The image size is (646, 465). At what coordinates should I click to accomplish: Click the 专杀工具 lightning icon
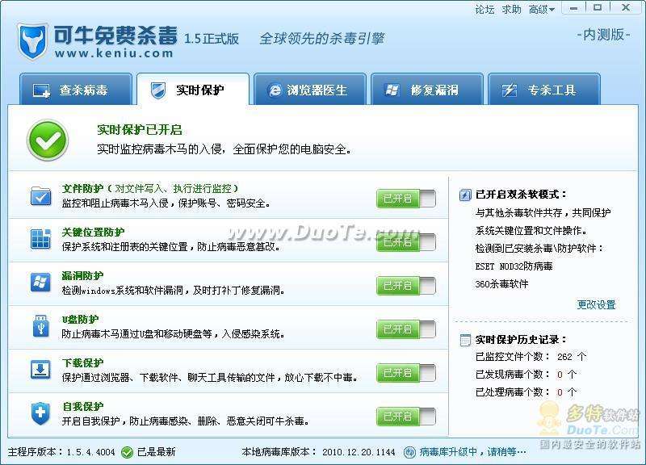(x=510, y=90)
